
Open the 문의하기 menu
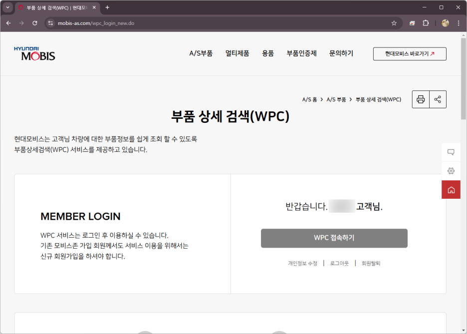click(x=341, y=53)
